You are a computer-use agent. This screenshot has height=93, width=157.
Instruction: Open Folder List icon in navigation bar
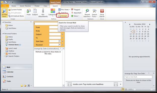click(x=25, y=86)
